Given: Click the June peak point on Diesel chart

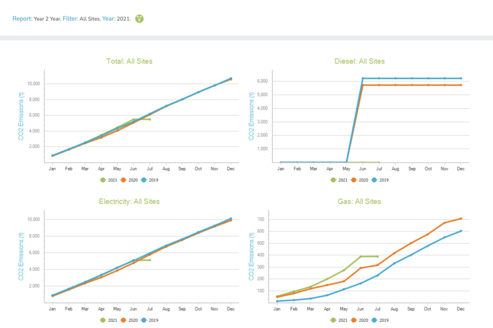Looking at the screenshot, I should [362, 78].
